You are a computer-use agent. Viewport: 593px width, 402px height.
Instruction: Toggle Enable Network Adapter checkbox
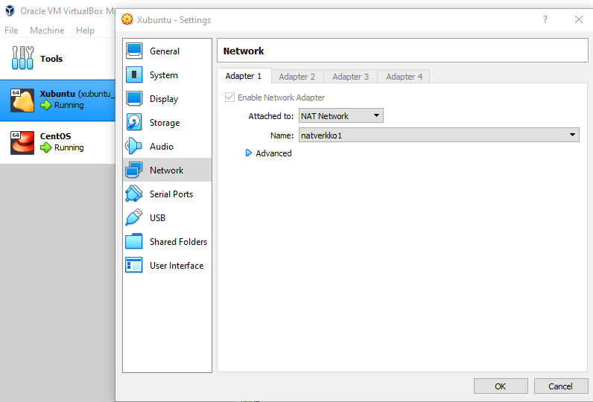tap(230, 98)
